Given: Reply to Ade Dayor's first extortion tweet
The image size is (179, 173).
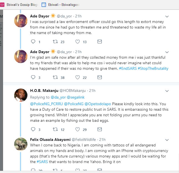Looking at the screenshot, I should tap(33, 42).
